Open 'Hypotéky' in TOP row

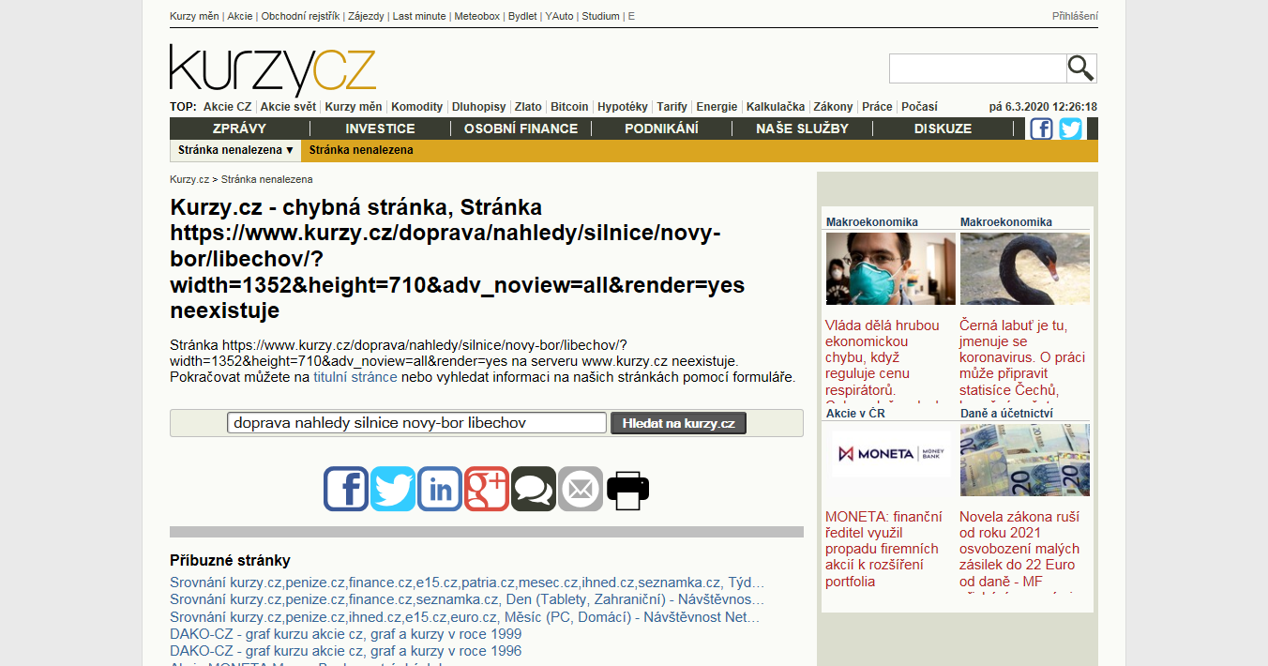tap(622, 107)
